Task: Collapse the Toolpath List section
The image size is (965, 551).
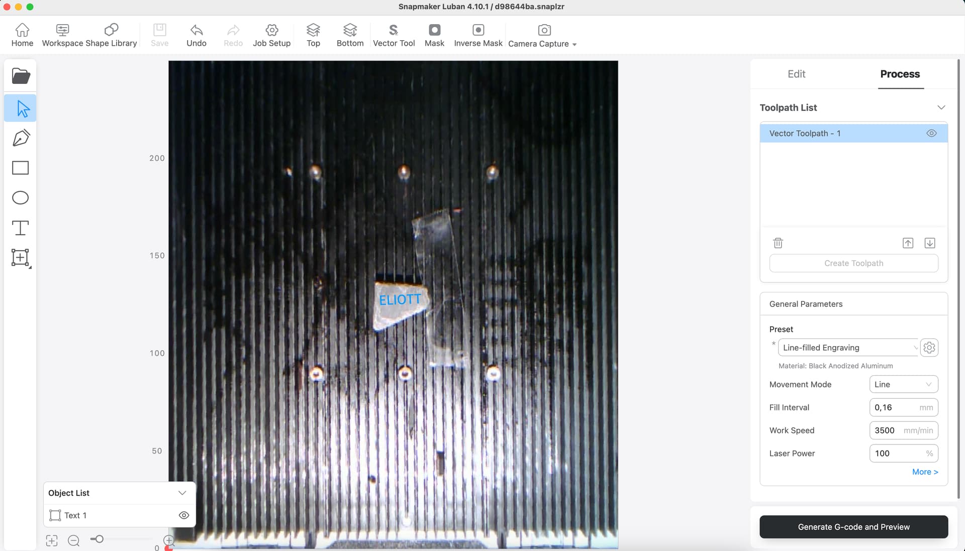Action: pos(941,107)
